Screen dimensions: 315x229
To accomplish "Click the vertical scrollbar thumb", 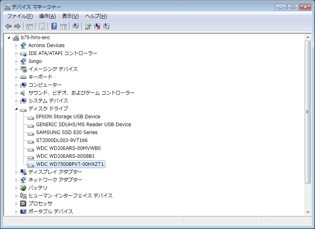I will click(x=308, y=112).
